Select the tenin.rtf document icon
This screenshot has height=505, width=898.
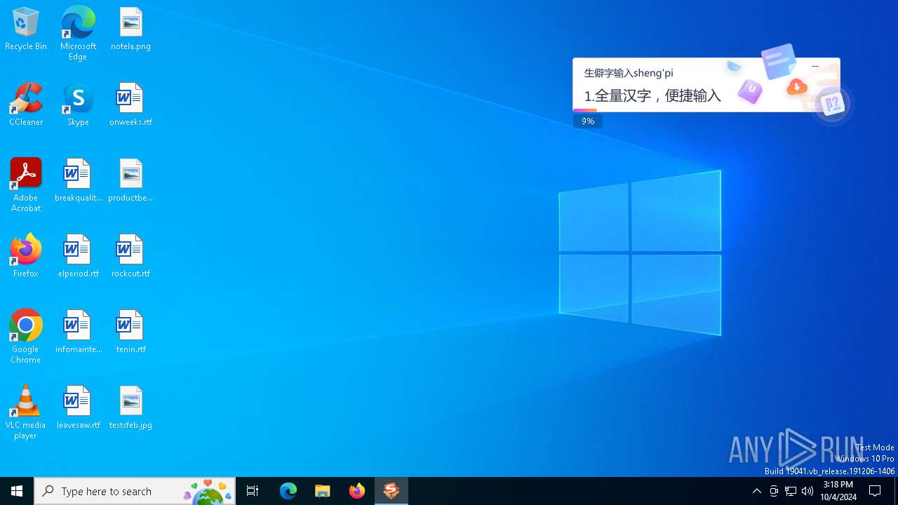[x=130, y=332]
